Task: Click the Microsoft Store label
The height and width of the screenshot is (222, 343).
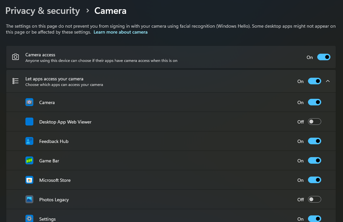Action: click(x=55, y=180)
